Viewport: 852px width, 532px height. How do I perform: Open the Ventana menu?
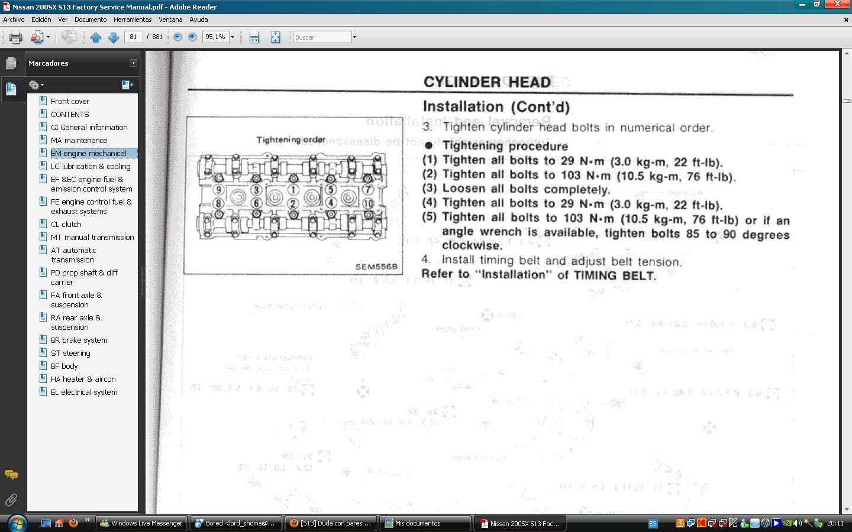tap(170, 20)
